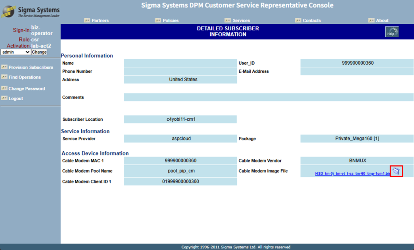The height and width of the screenshot is (250, 414).
Task: Select the Address value United States
Action: 183,80
